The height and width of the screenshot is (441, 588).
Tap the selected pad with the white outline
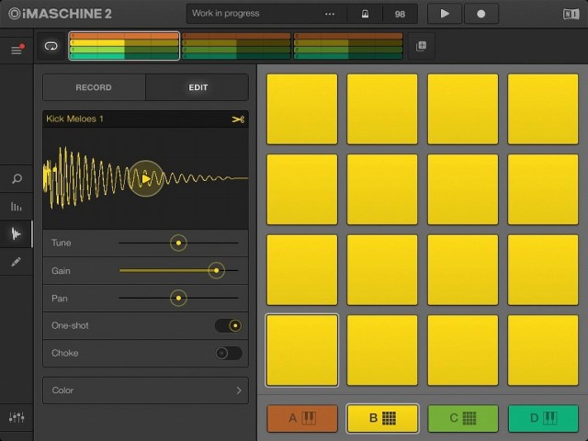[x=302, y=351]
